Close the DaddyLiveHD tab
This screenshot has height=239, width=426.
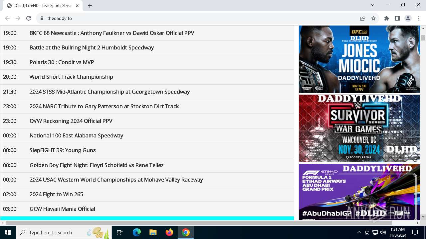tap(78, 6)
